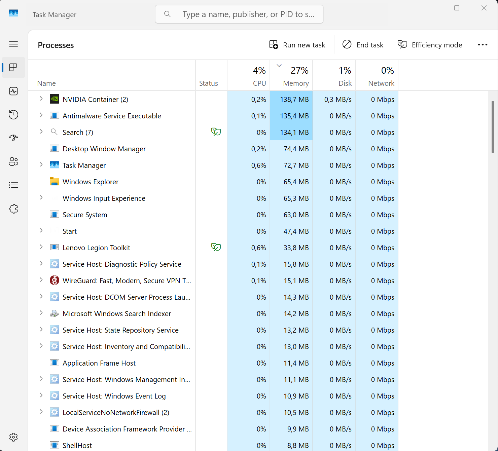Expand Lenovo Legion Toolkit row

pos(41,247)
